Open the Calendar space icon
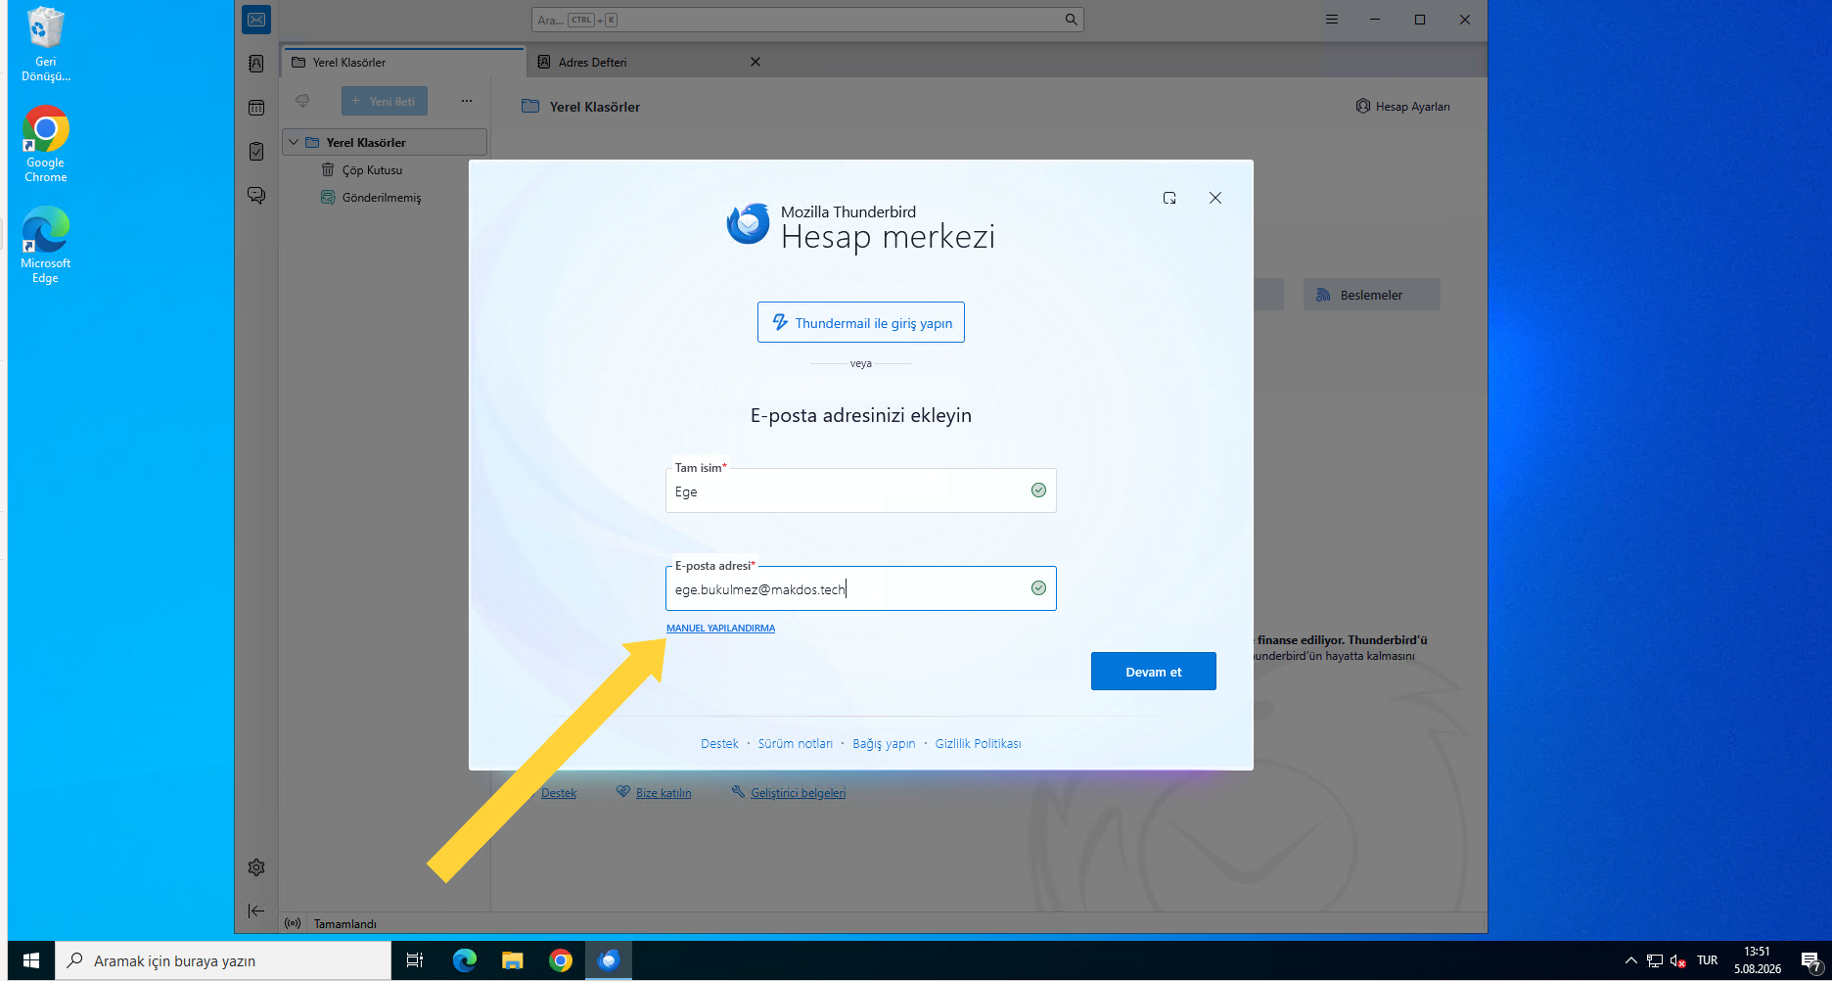This screenshot has width=1832, height=981. (256, 108)
